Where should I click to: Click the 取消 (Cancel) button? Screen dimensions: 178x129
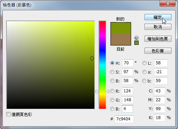tap(158, 27)
